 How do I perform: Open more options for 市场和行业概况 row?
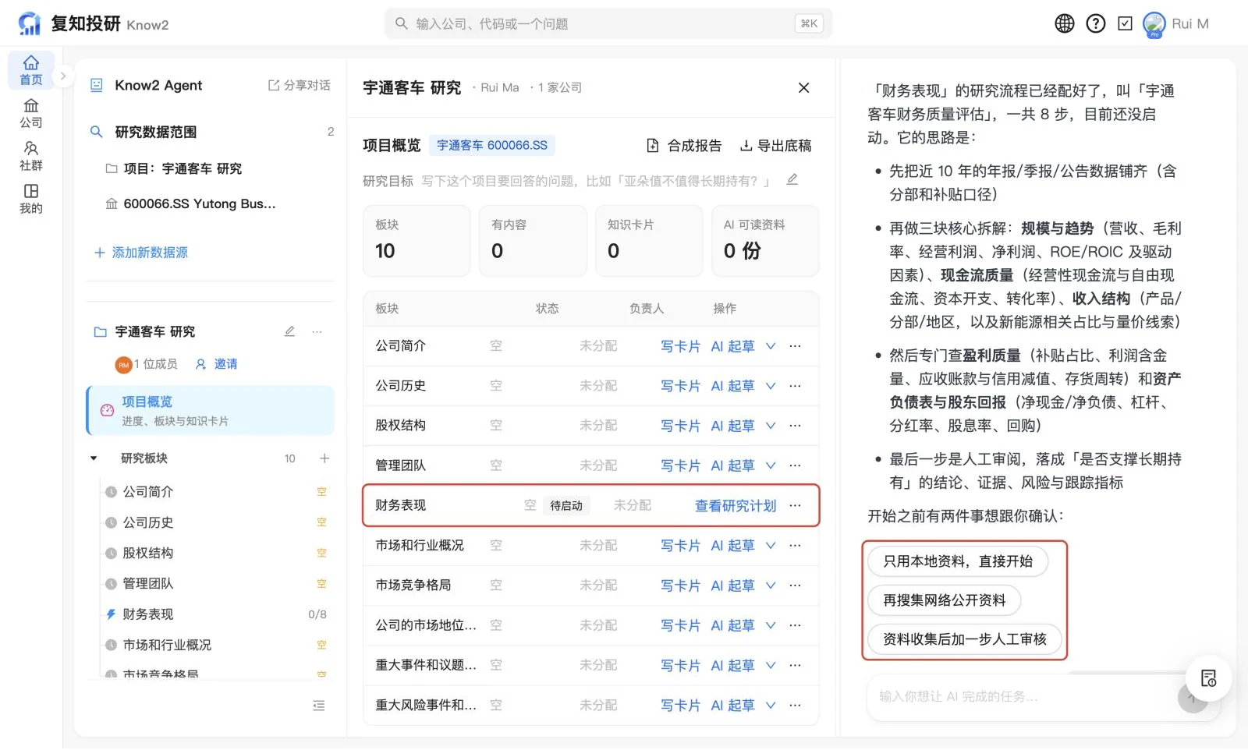[795, 546]
